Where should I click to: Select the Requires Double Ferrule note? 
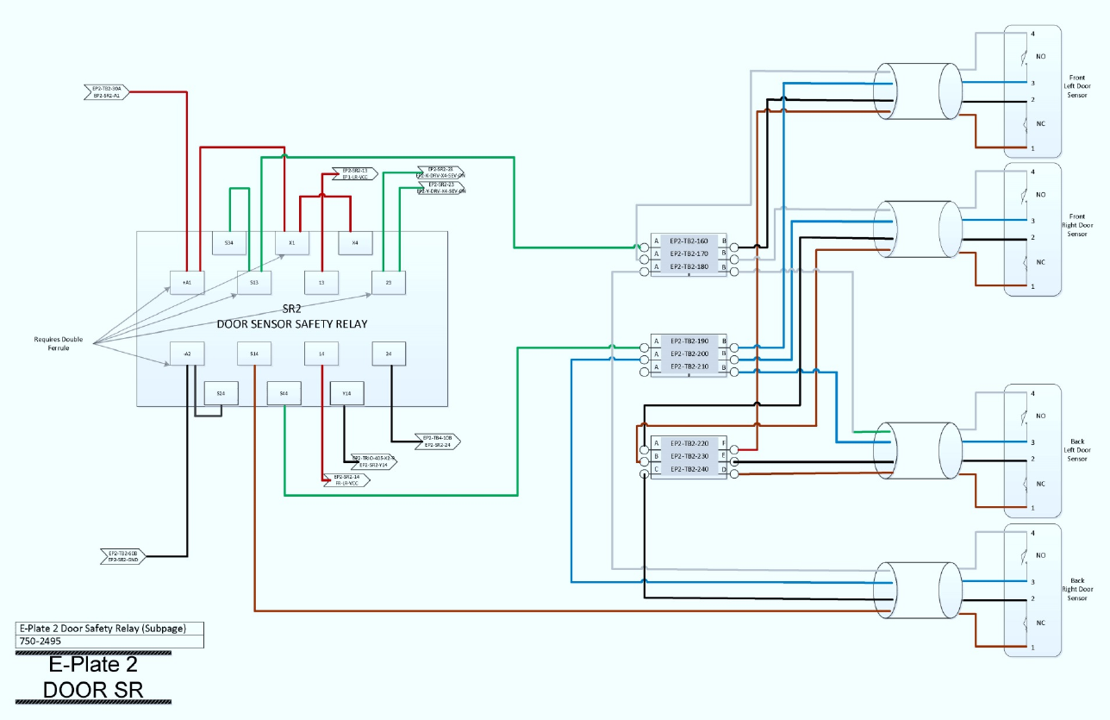pyautogui.click(x=59, y=343)
